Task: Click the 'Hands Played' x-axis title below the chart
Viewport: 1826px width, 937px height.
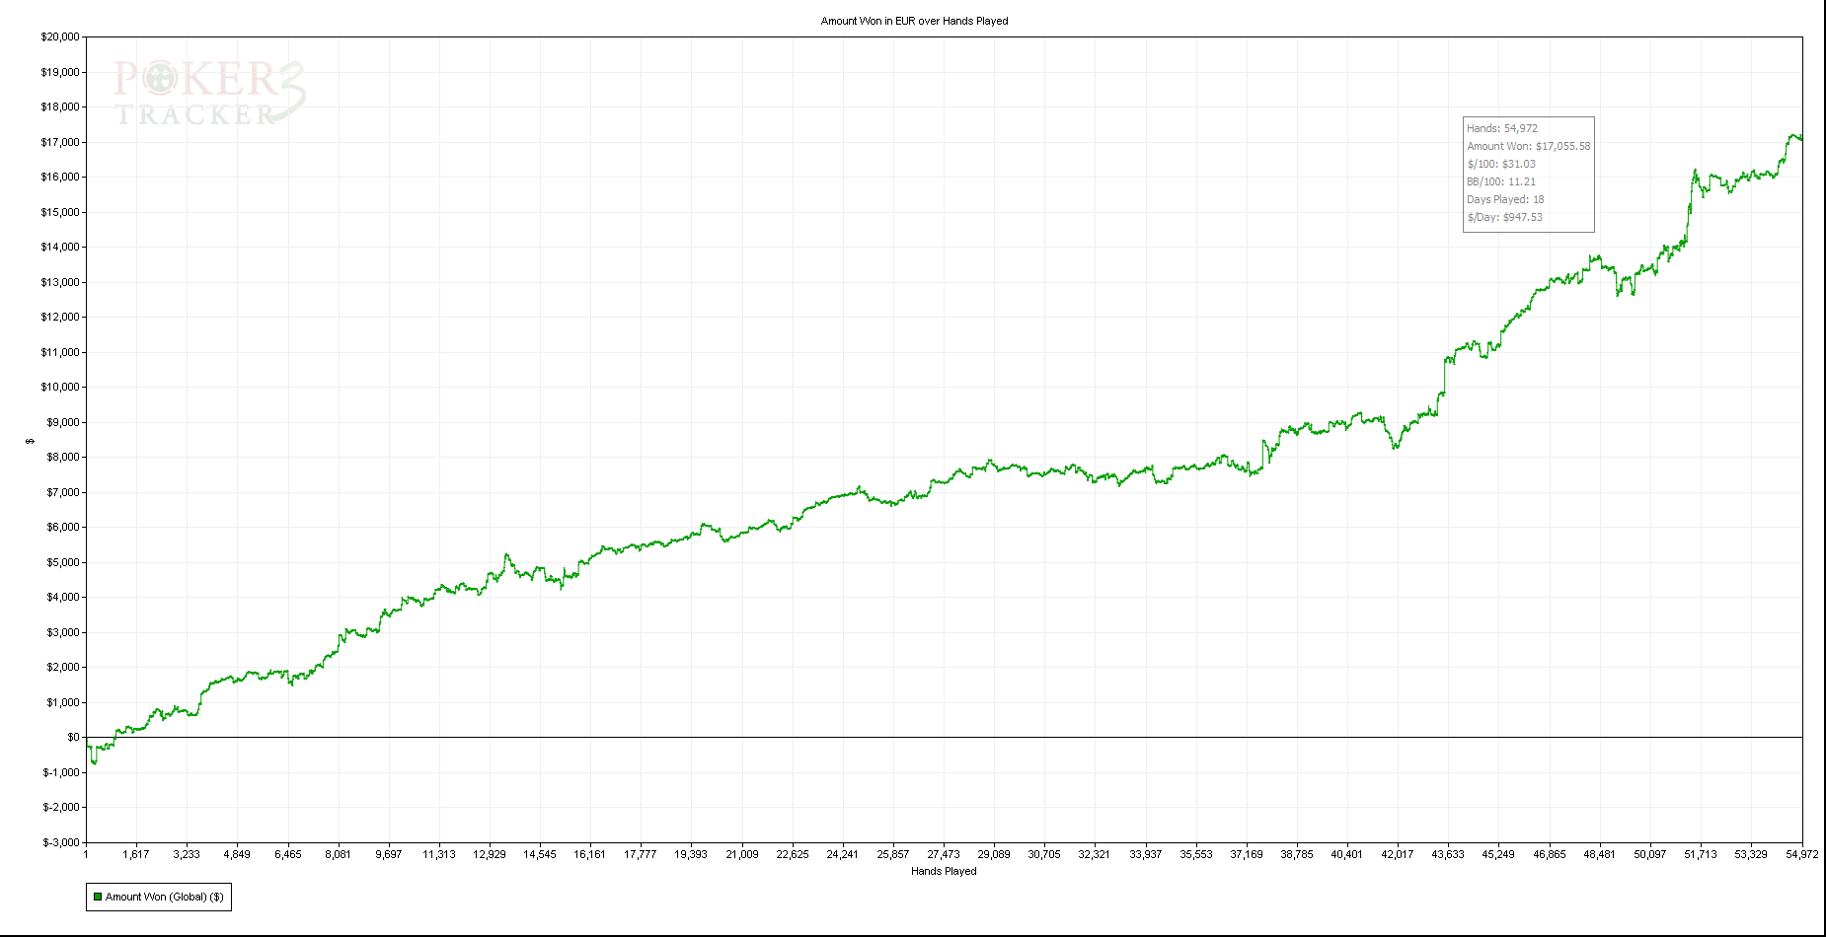Action: [944, 871]
